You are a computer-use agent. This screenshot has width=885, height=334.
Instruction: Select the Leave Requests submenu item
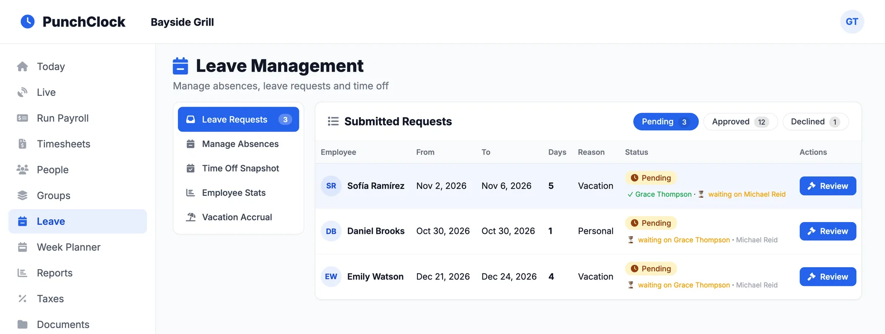pyautogui.click(x=238, y=119)
